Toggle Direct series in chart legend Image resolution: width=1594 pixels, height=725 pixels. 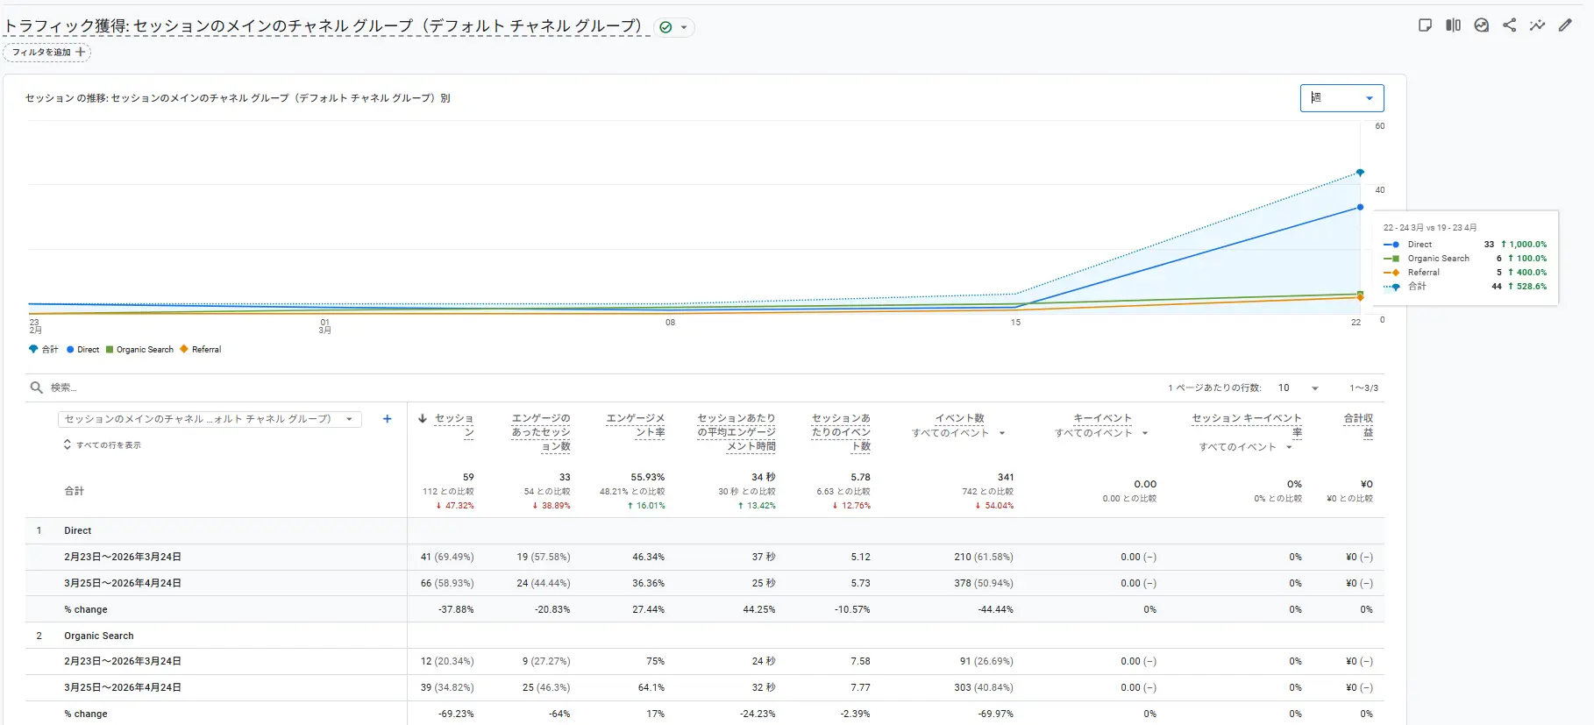82,349
